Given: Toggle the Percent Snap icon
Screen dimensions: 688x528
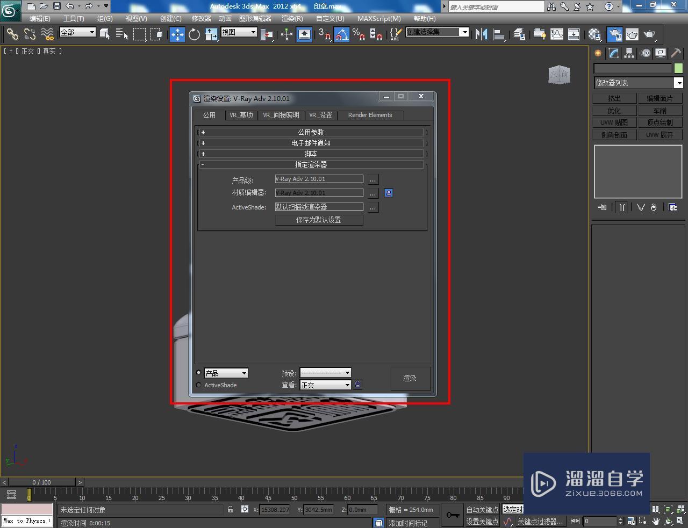Looking at the screenshot, I should click(x=359, y=34).
